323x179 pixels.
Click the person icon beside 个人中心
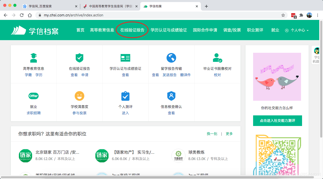[x=287, y=30]
